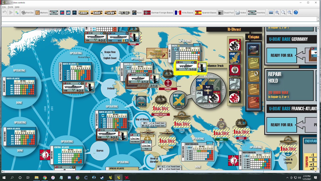Open the Dead Pool window
Viewport: 321px width, 181px height.
coord(226,13)
